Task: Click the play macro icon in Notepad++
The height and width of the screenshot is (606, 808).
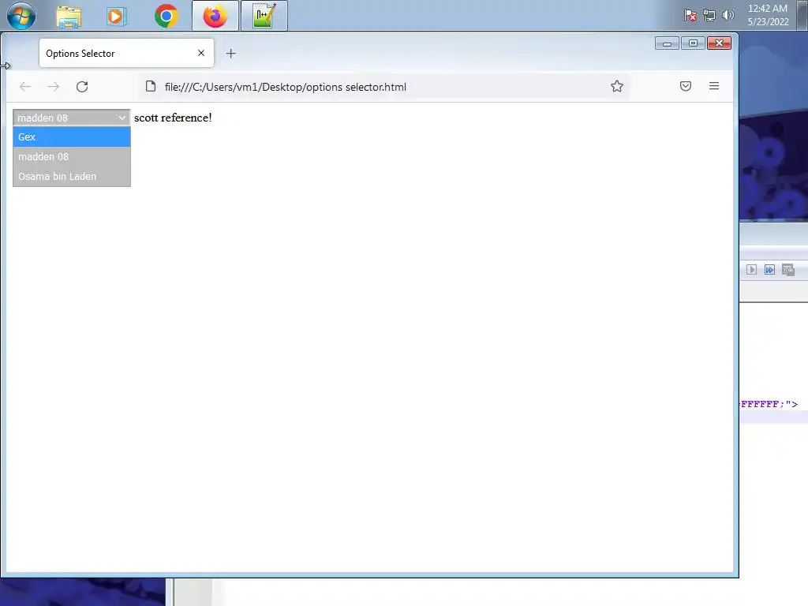Action: (x=751, y=270)
